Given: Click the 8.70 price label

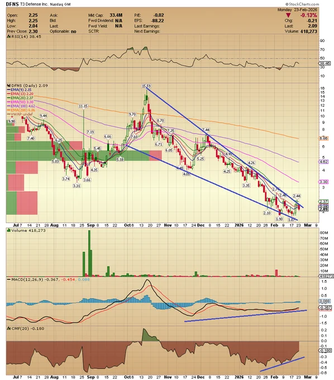Looking at the screenshot, I should coord(160,121).
